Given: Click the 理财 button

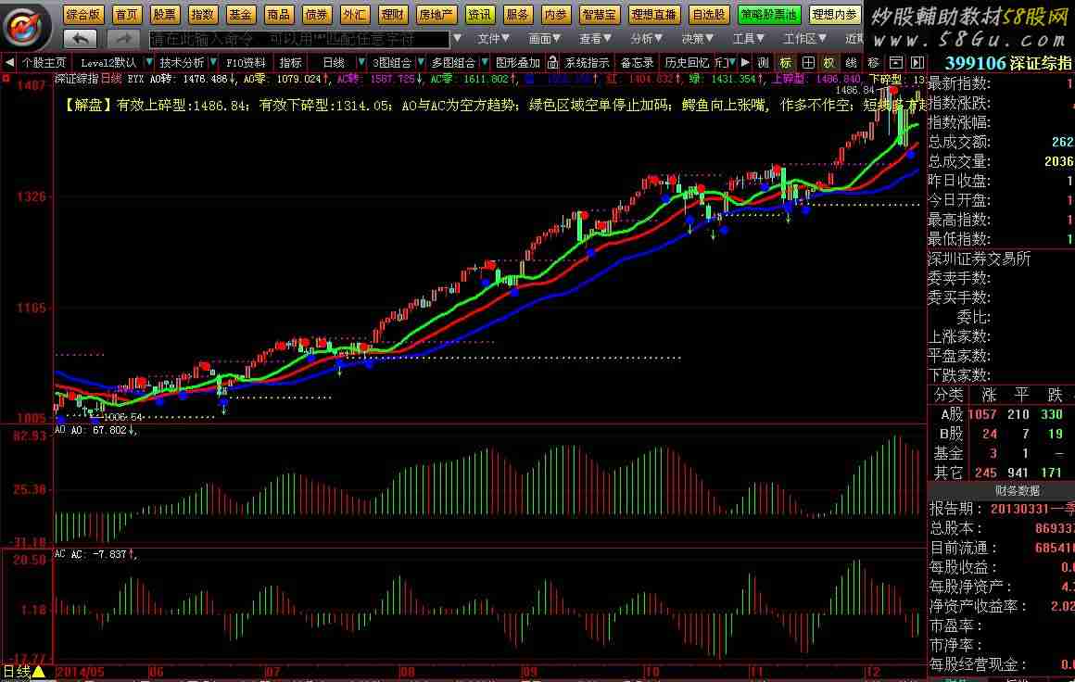Looking at the screenshot, I should click(393, 15).
